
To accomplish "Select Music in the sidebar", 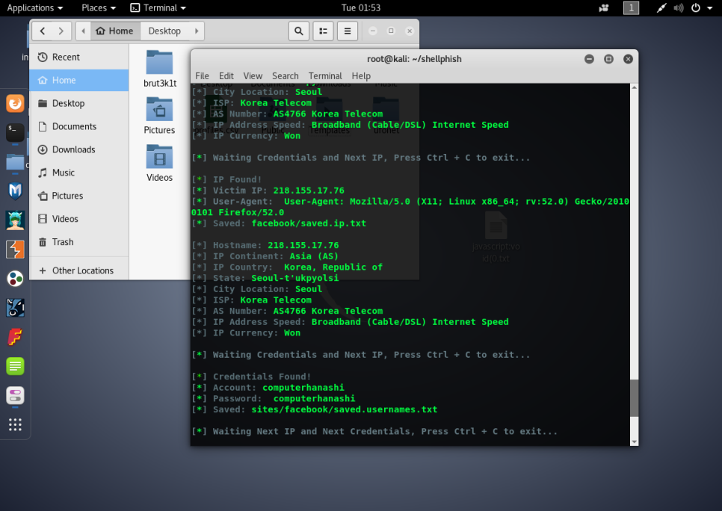I will [78, 173].
